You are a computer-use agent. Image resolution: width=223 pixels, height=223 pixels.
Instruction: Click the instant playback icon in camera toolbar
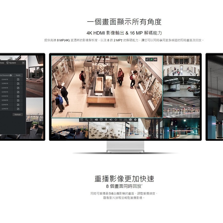82,120
